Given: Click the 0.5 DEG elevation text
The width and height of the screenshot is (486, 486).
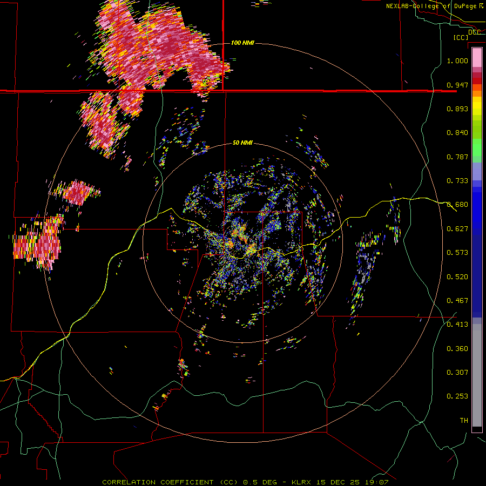Looking at the screenshot, I should click(x=260, y=482).
